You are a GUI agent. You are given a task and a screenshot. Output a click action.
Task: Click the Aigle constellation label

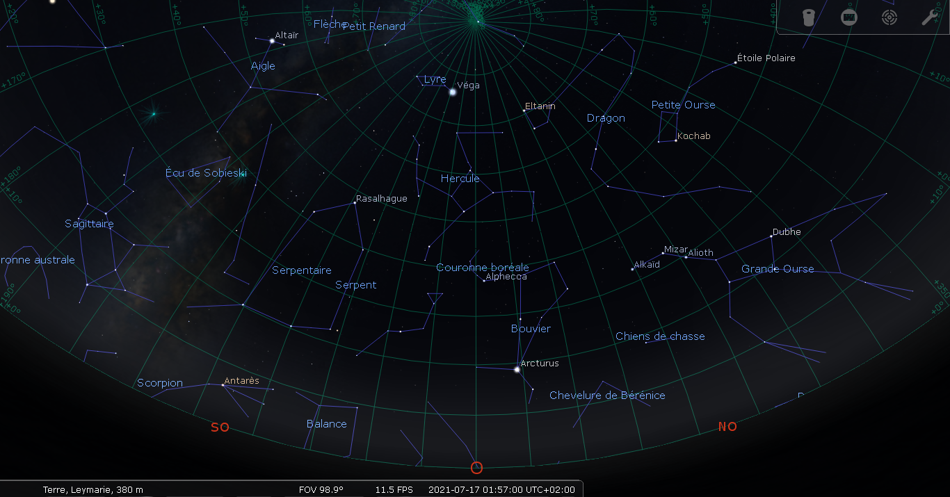(263, 66)
